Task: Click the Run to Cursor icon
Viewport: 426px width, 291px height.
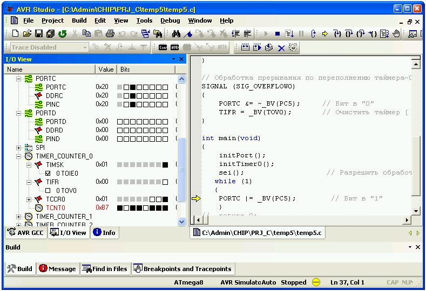Action: tap(373, 33)
